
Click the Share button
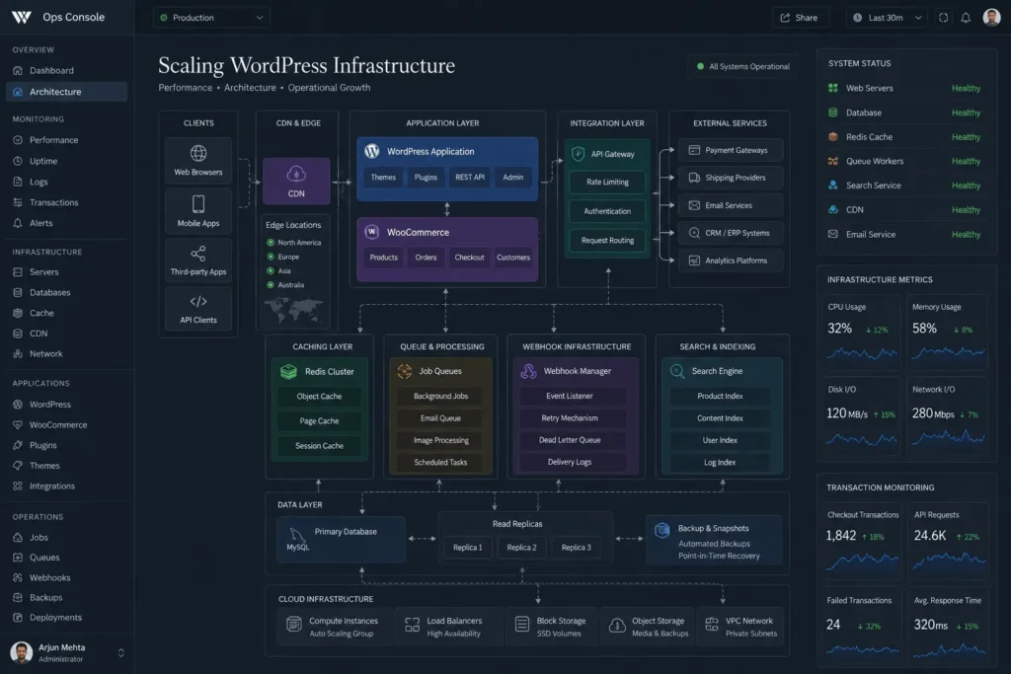(799, 18)
